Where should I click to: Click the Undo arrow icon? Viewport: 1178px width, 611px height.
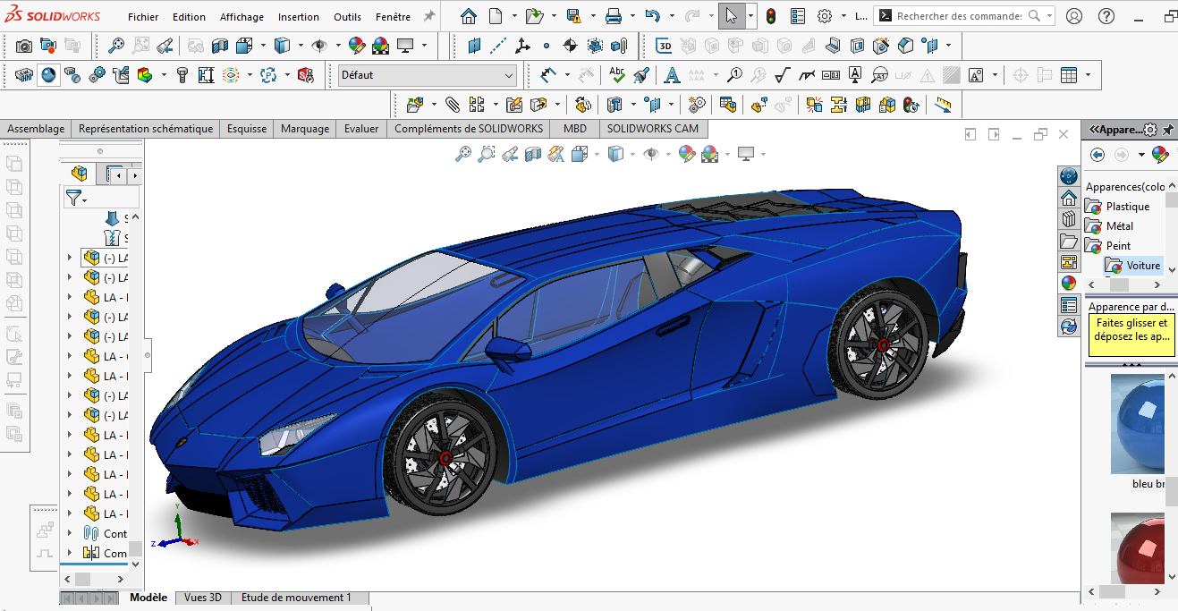[652, 16]
